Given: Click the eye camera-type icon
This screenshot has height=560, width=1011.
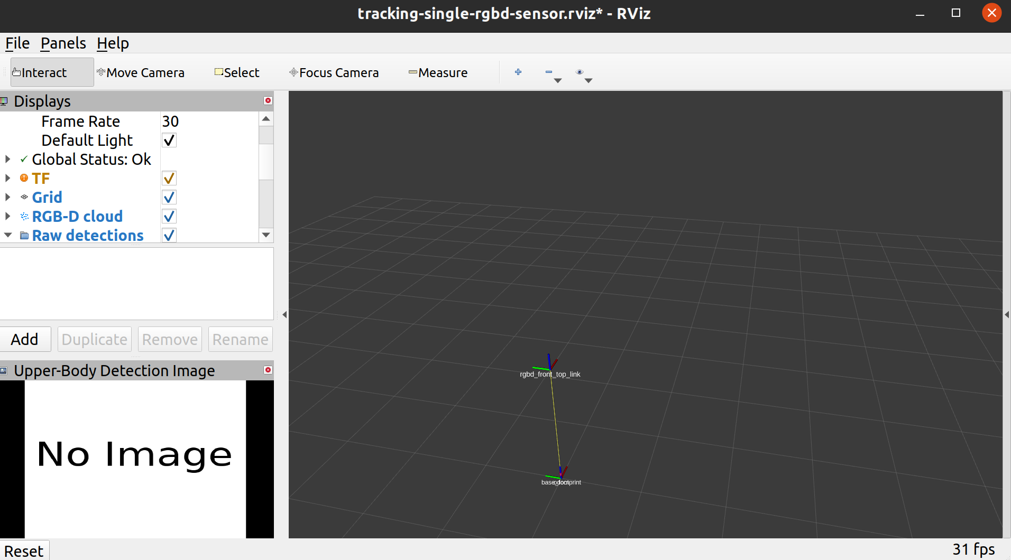Looking at the screenshot, I should click(580, 72).
